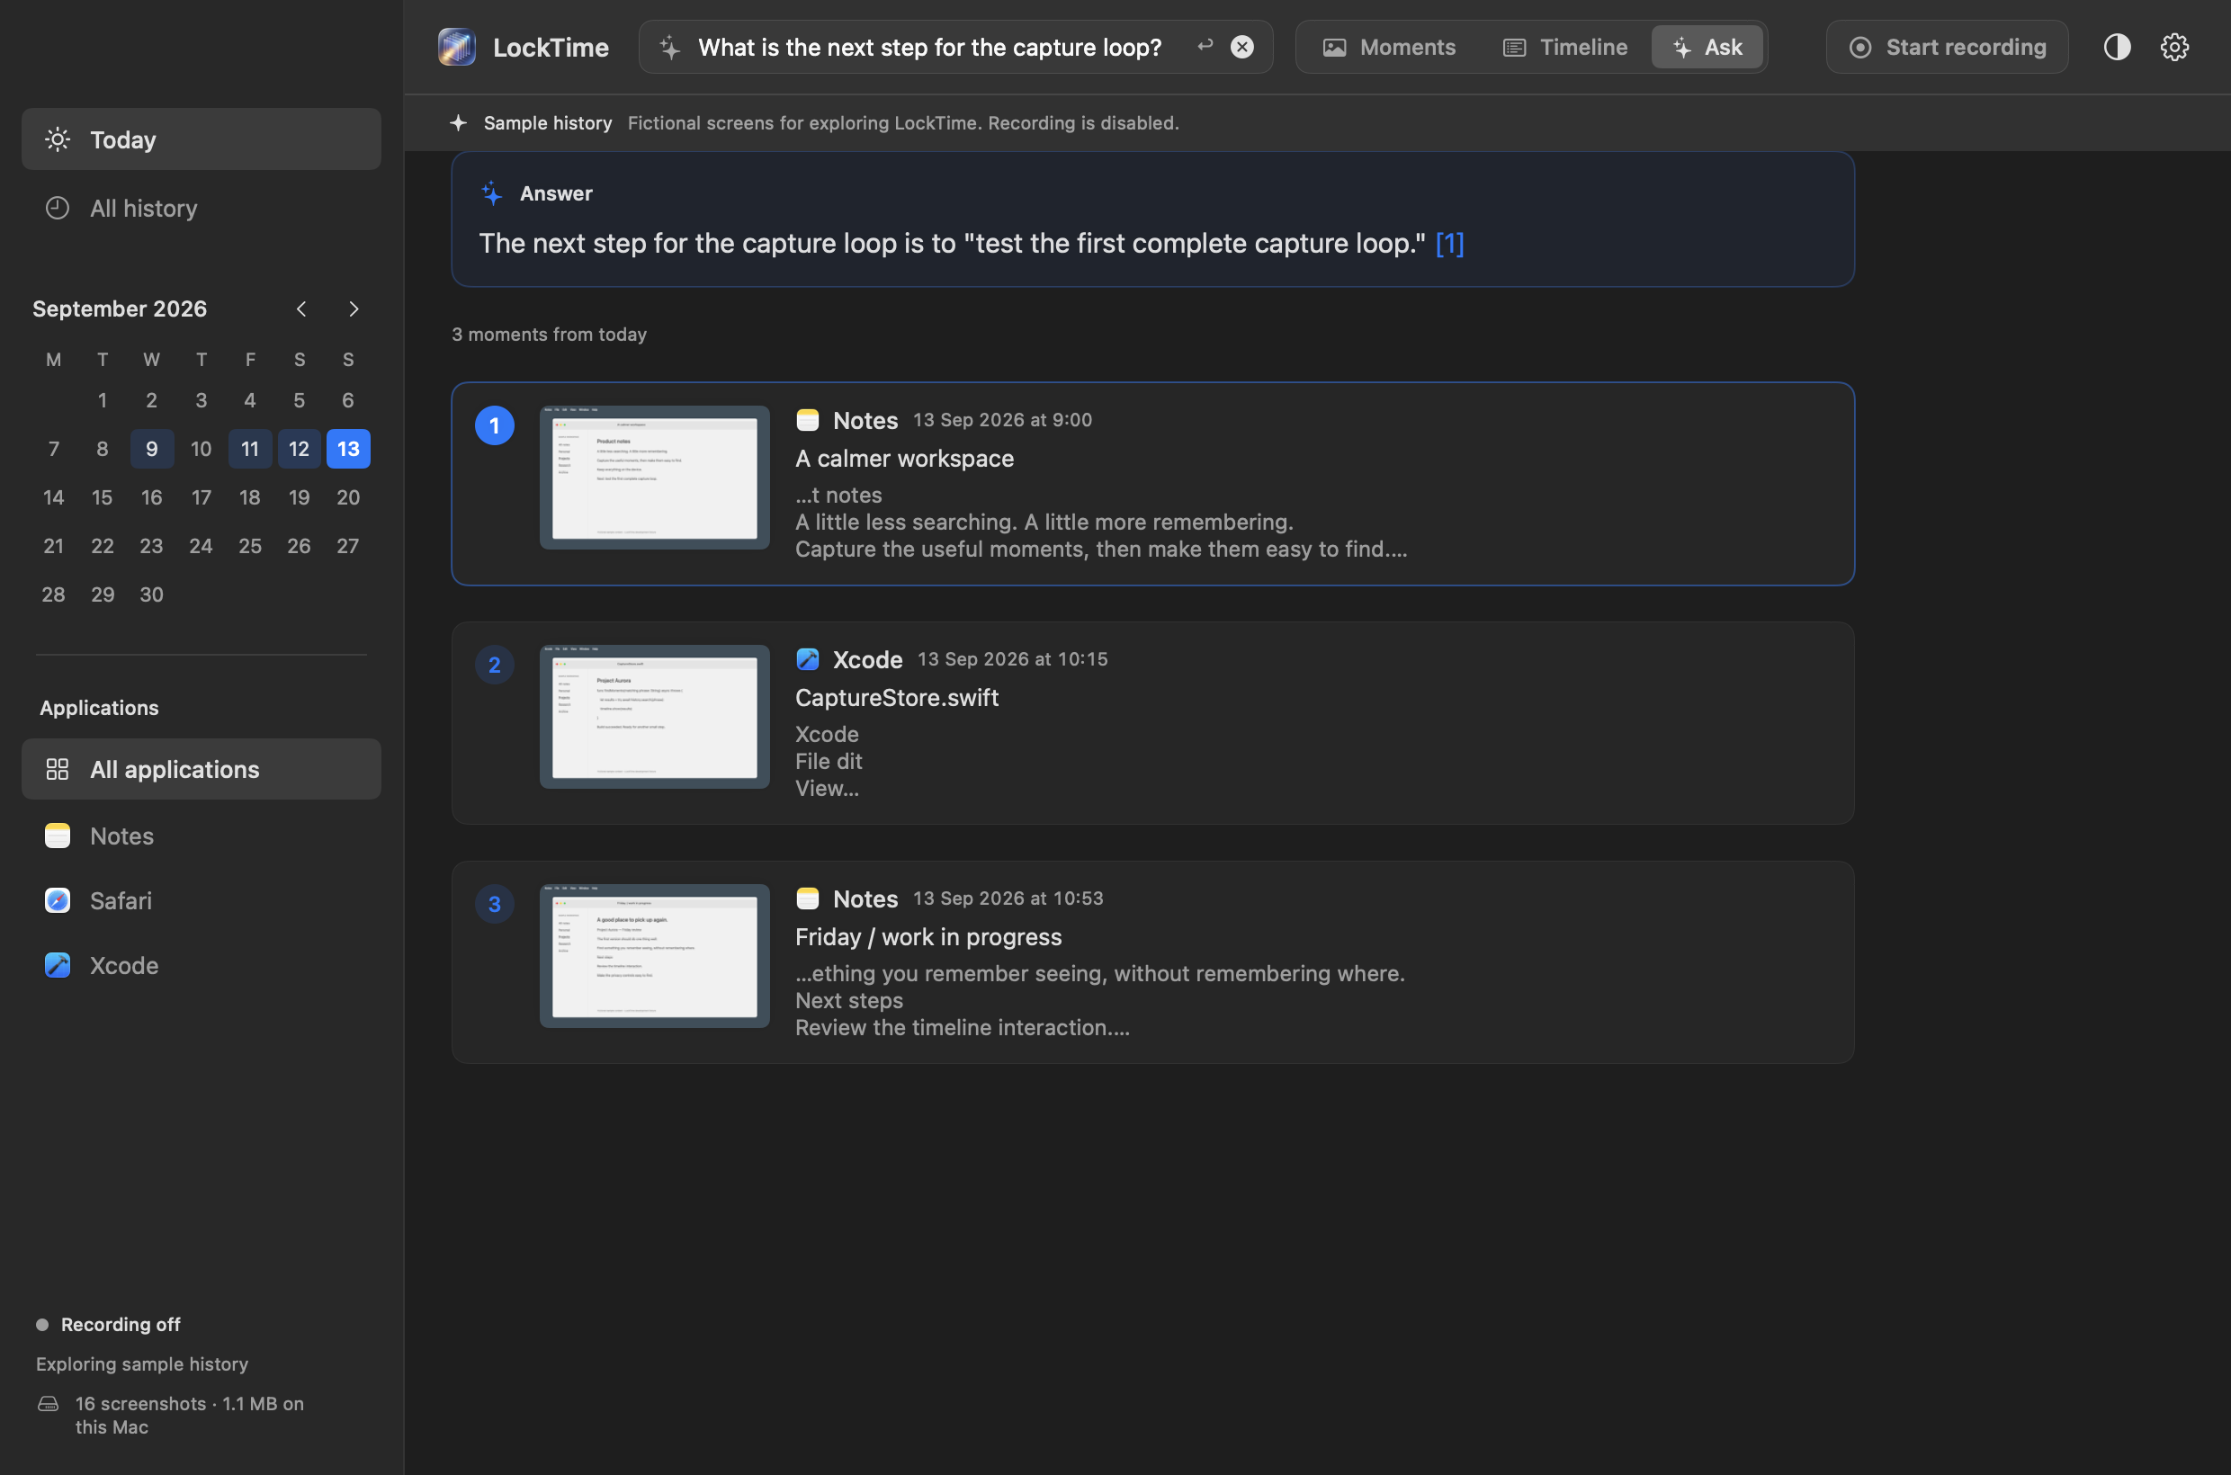Go to the previous month in the calendar
Viewport: 2231px width, 1475px height.
(x=301, y=308)
